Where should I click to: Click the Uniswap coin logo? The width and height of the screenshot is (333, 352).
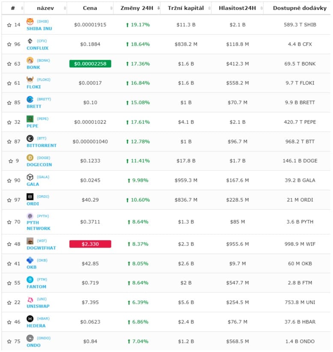point(30,299)
